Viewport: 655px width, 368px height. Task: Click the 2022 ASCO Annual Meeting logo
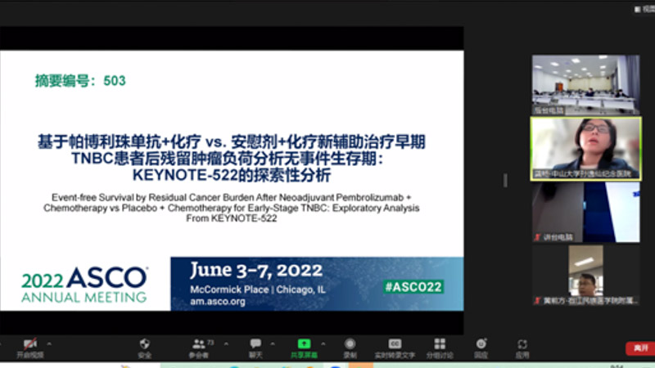[x=84, y=285]
